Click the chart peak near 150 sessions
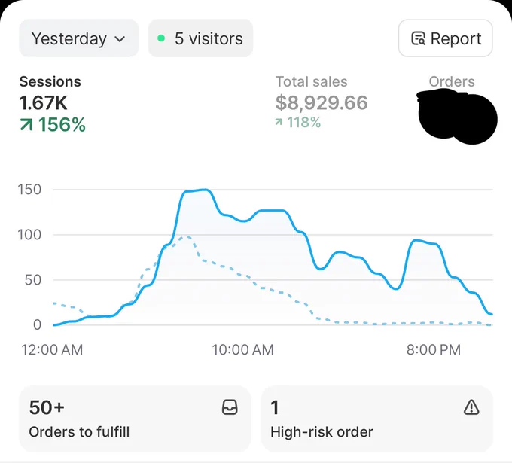This screenshot has height=463, width=512. click(x=205, y=190)
